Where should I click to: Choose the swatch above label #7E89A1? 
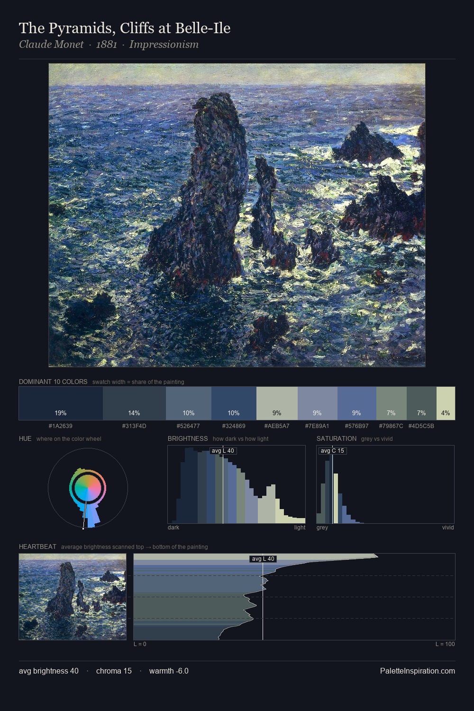pos(318,403)
